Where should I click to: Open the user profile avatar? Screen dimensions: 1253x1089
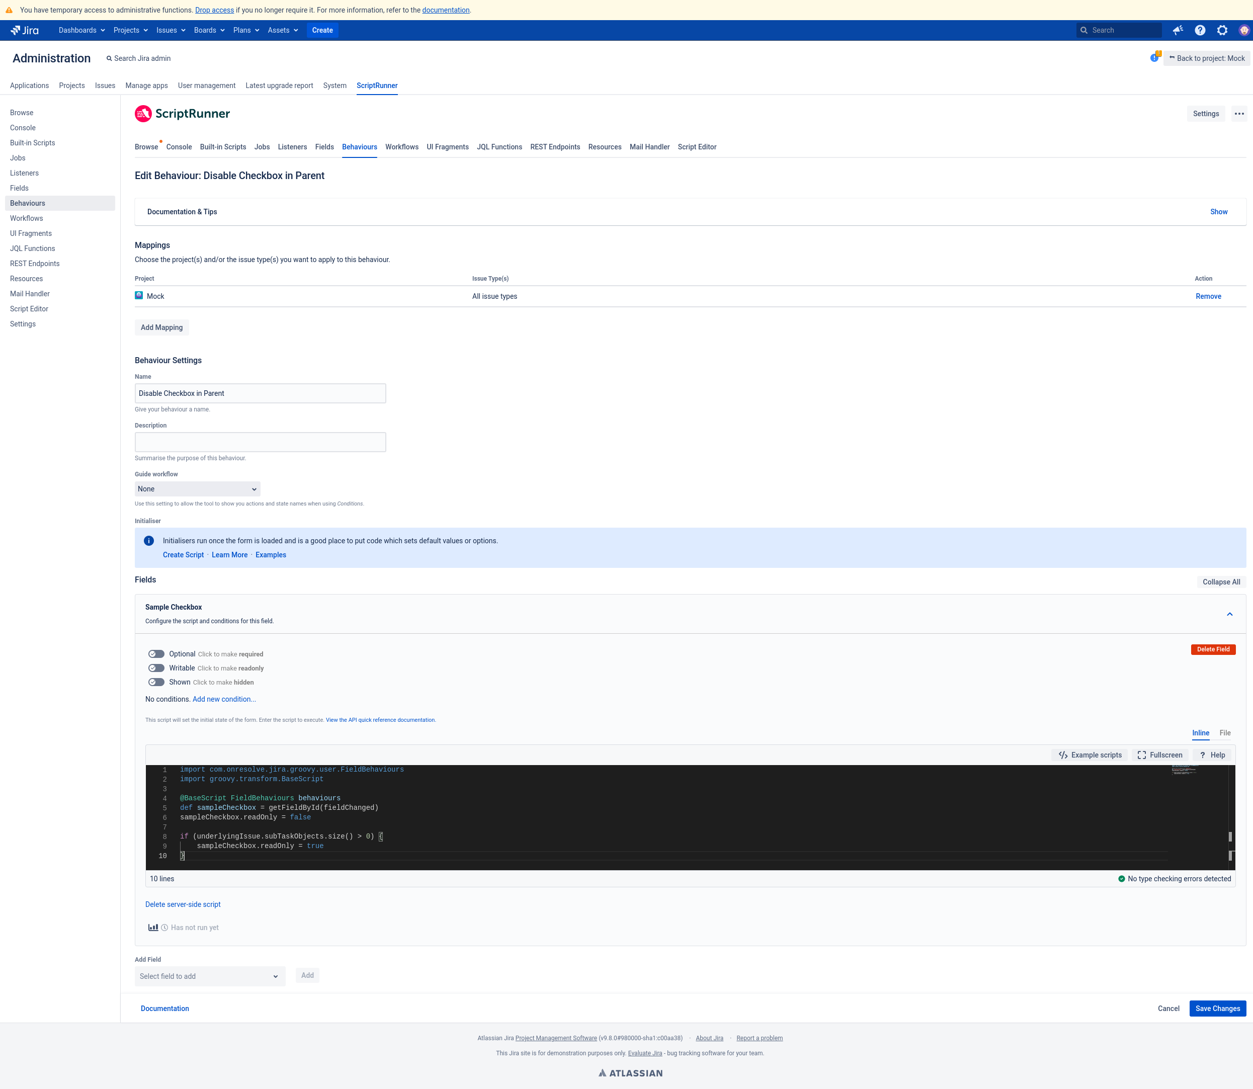tap(1244, 30)
